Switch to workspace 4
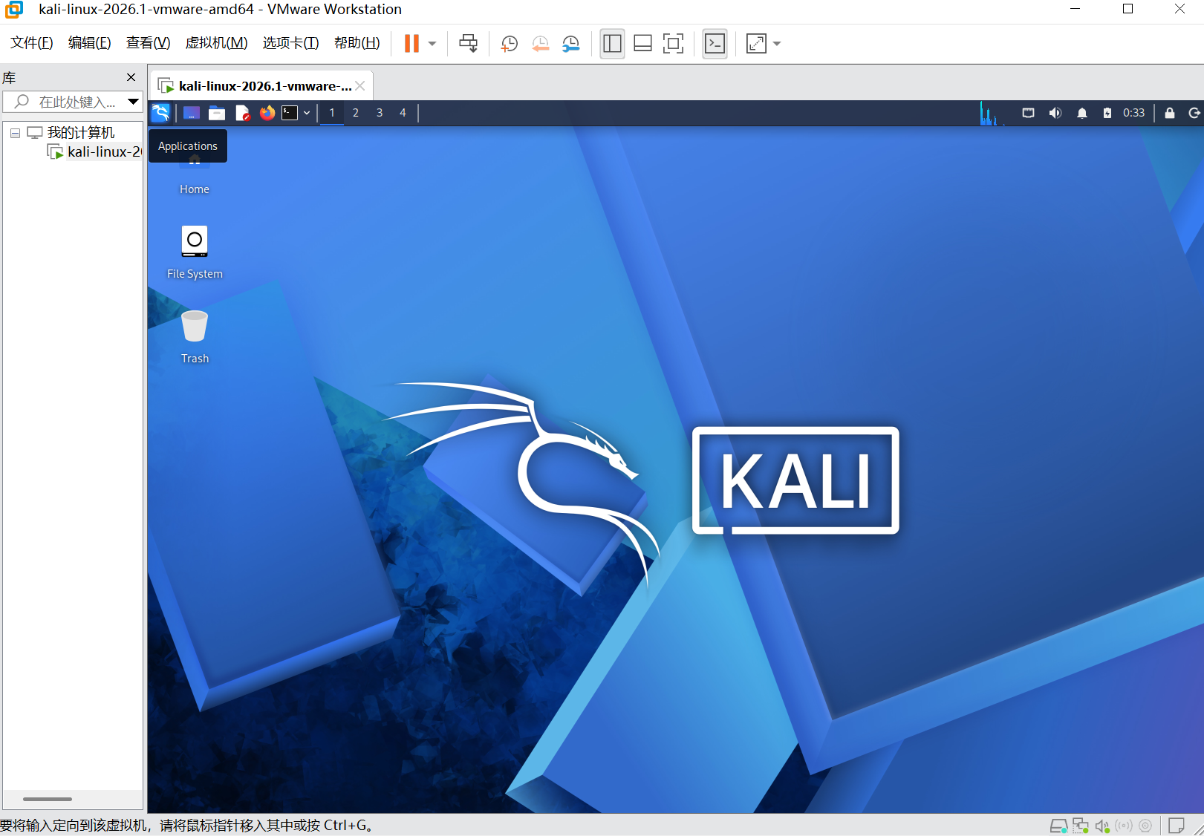This screenshot has width=1204, height=836. pos(403,113)
